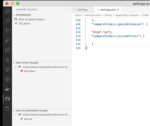This screenshot has height=126, width=150.
Task: Collapse the Only In My Folder section
Action: [14, 63]
